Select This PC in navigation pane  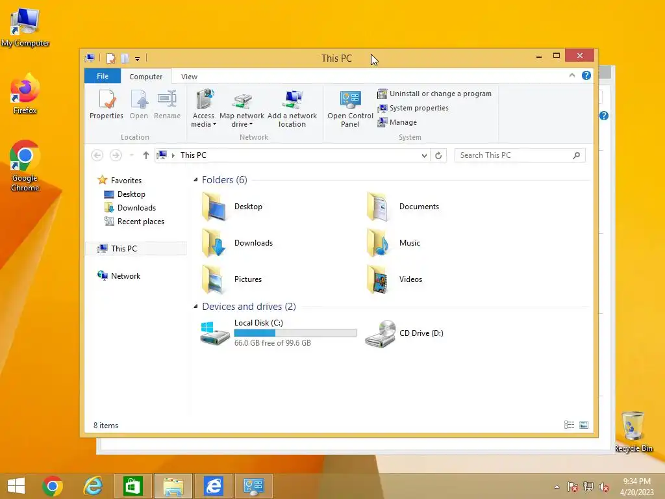click(x=136, y=249)
